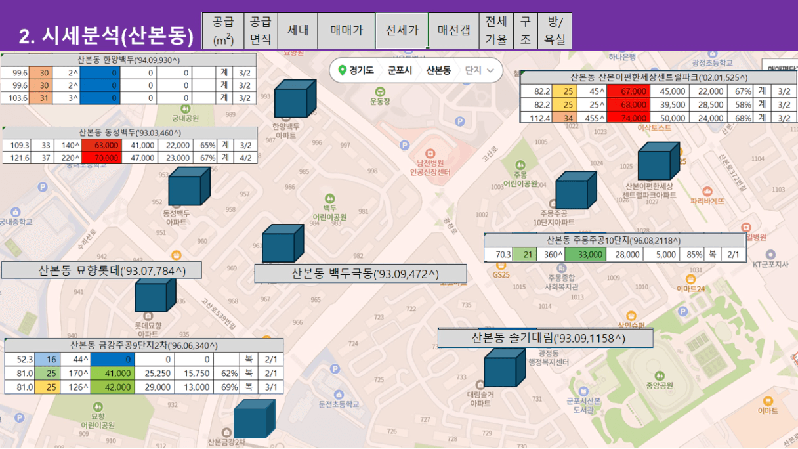Select 군포시 in the location breadcrumb

399,71
